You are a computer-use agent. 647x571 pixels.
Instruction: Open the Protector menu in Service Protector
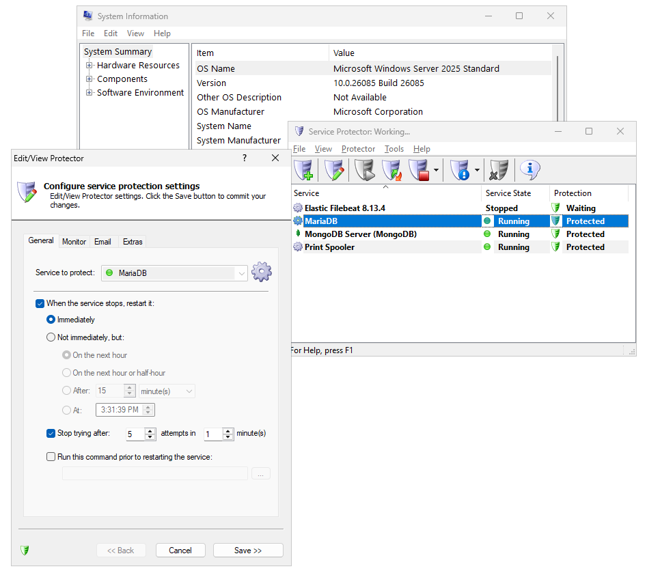[x=358, y=149]
